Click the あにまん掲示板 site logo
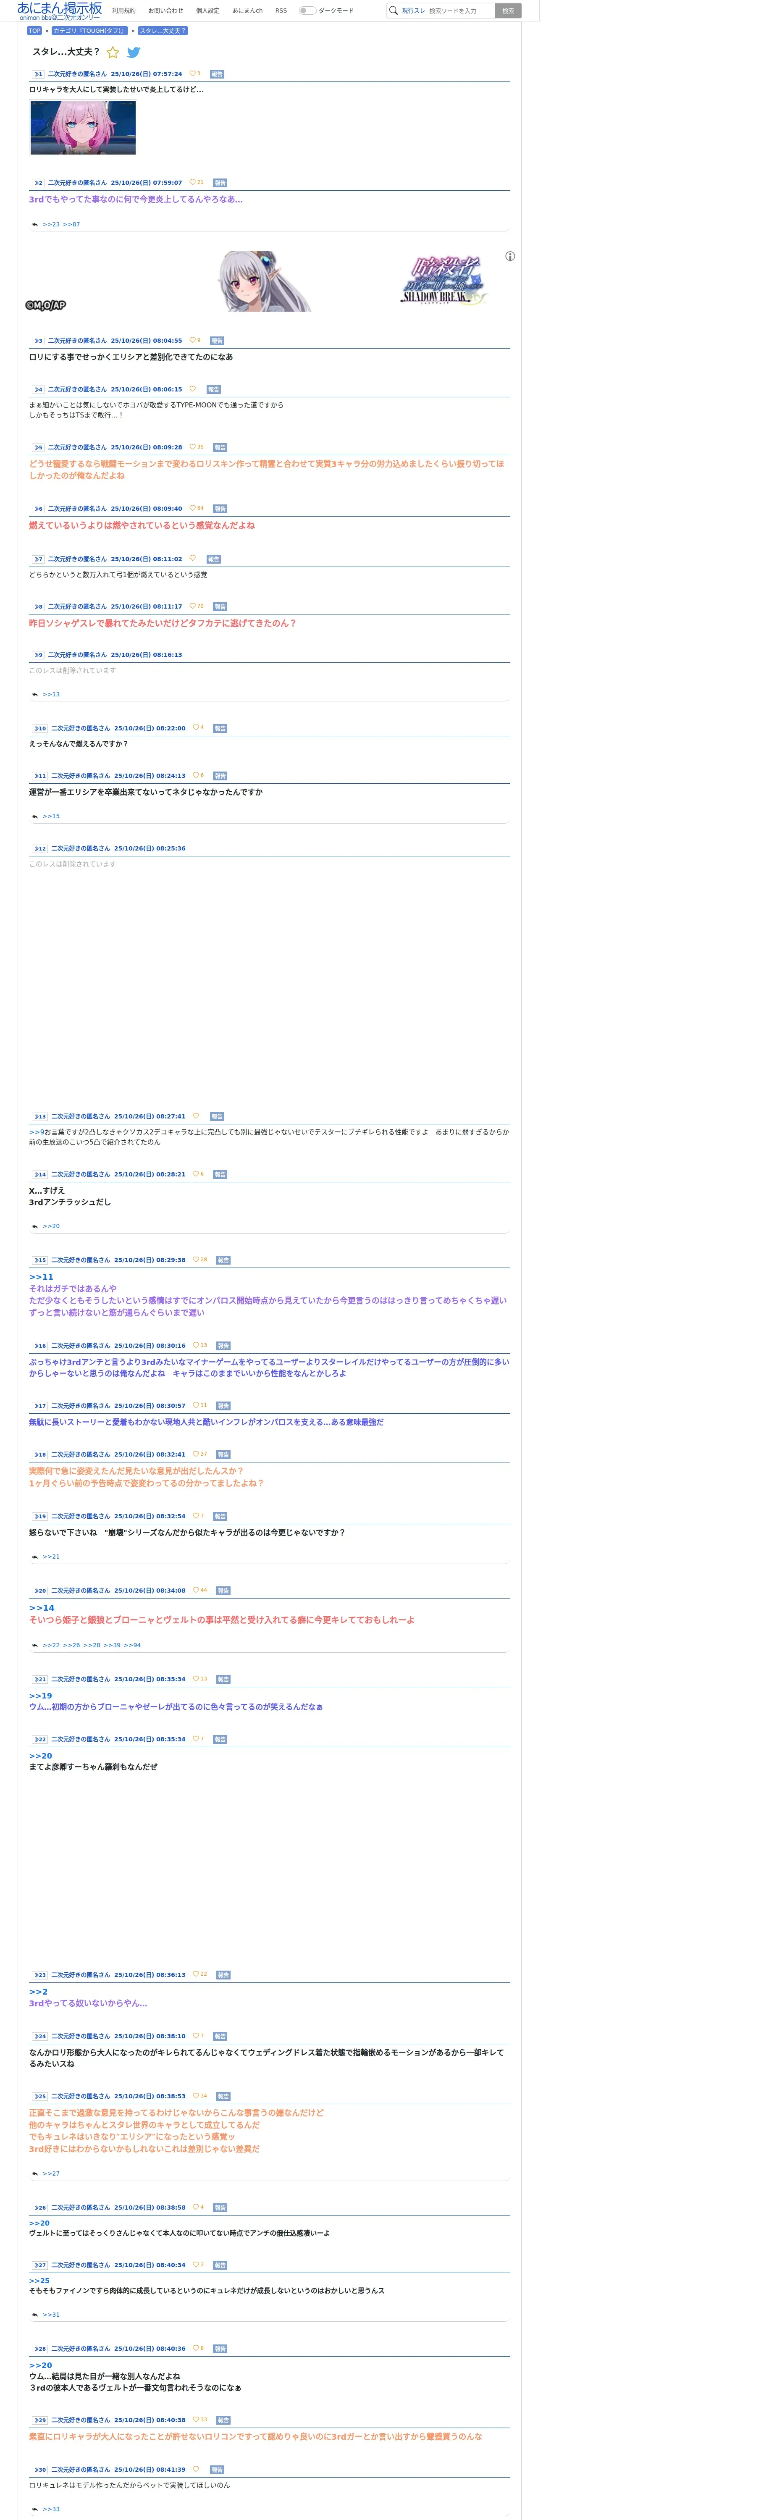 (x=60, y=11)
